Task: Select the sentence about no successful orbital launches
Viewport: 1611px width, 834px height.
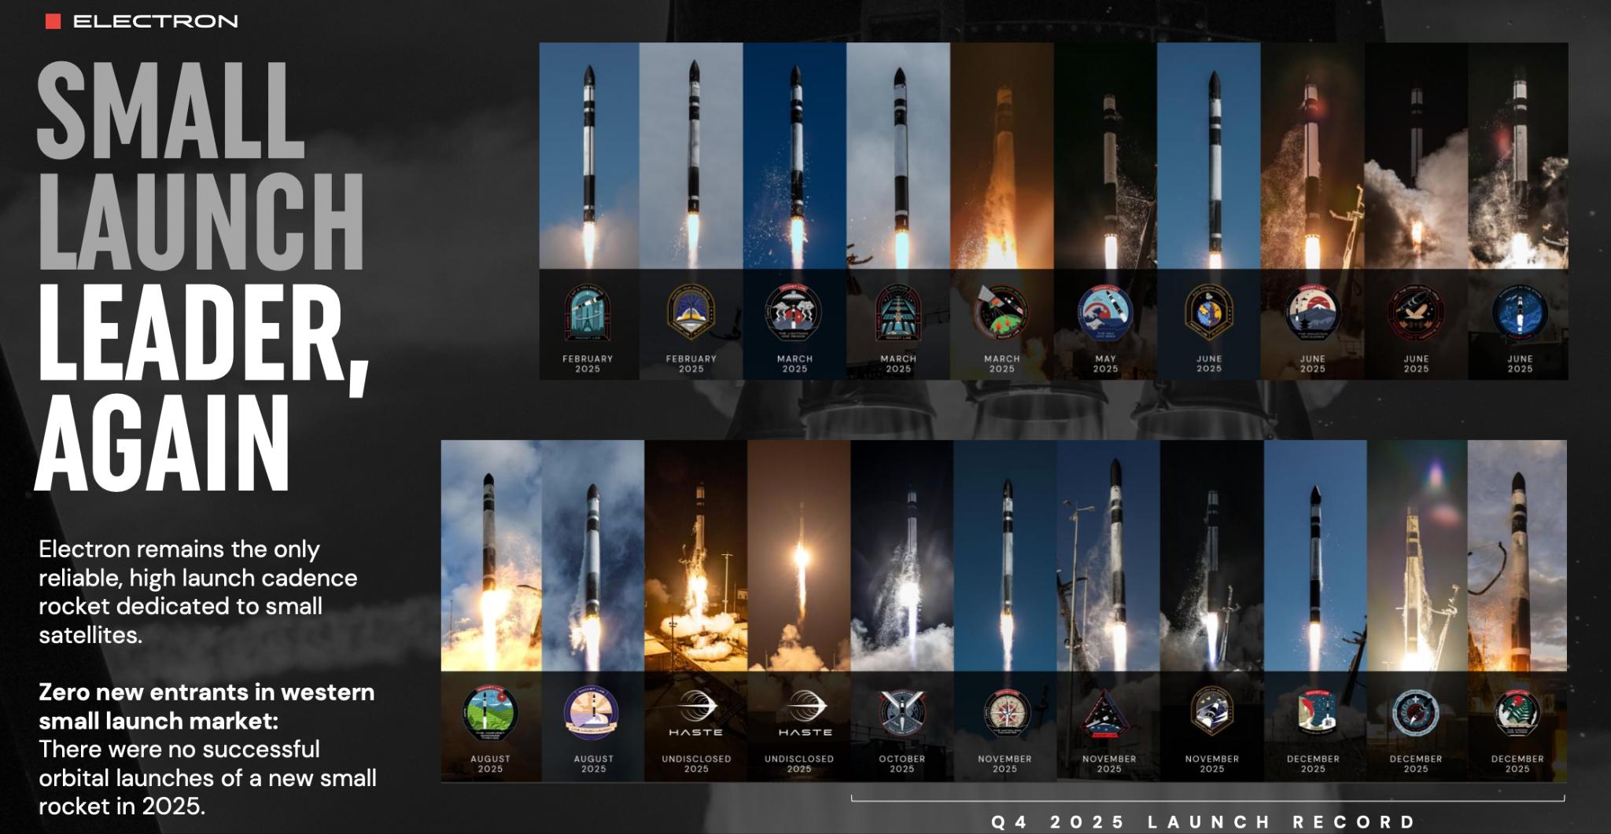Action: [208, 777]
